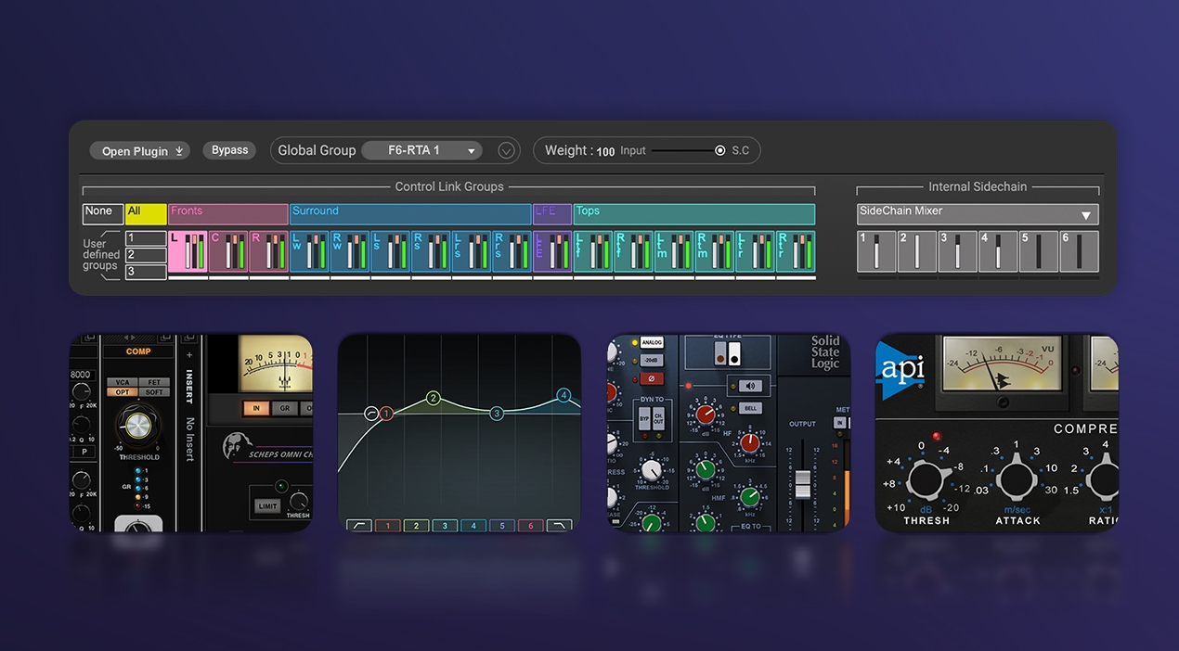Image resolution: width=1179 pixels, height=651 pixels.
Task: Click the phase invert button on SSL plugin
Action: (652, 378)
